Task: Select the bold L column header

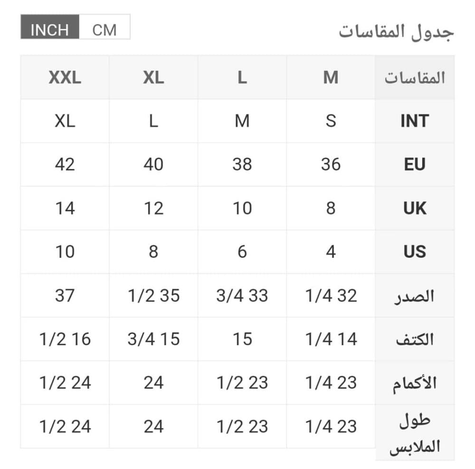Action: coord(242,77)
